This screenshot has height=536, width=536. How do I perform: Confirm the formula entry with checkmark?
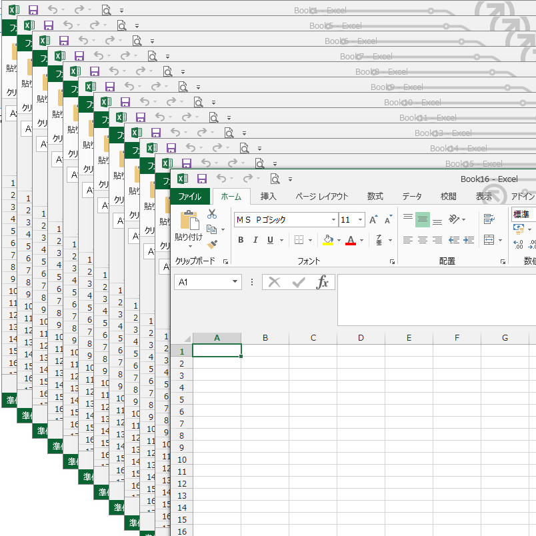point(299,282)
